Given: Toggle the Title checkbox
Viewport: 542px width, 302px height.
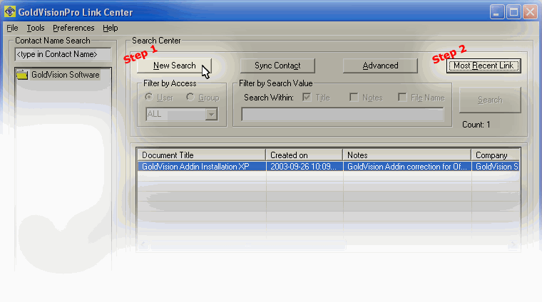Looking at the screenshot, I should coord(307,98).
